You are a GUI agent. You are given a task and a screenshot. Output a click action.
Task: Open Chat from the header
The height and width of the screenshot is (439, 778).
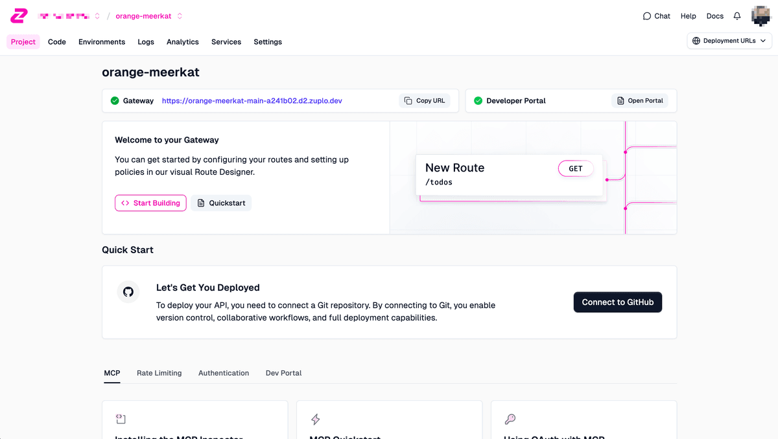[x=656, y=16]
